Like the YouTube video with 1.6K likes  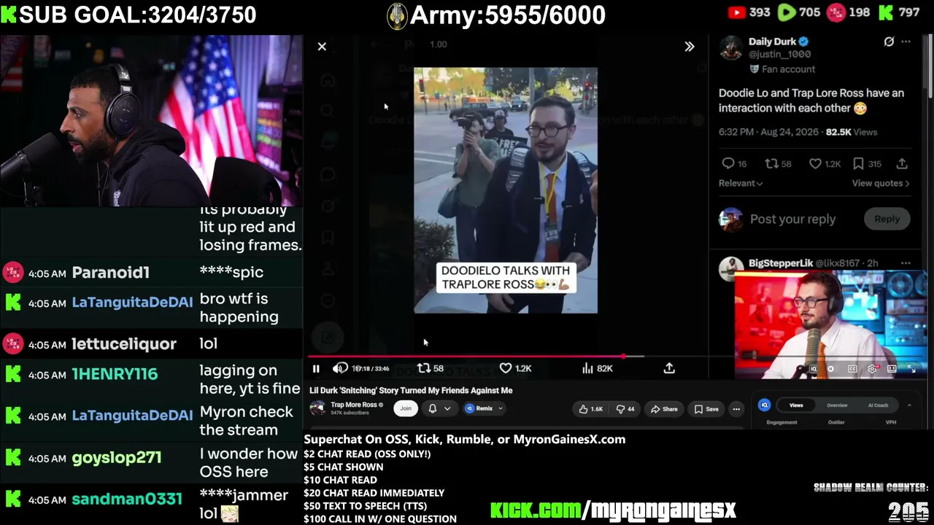591,409
